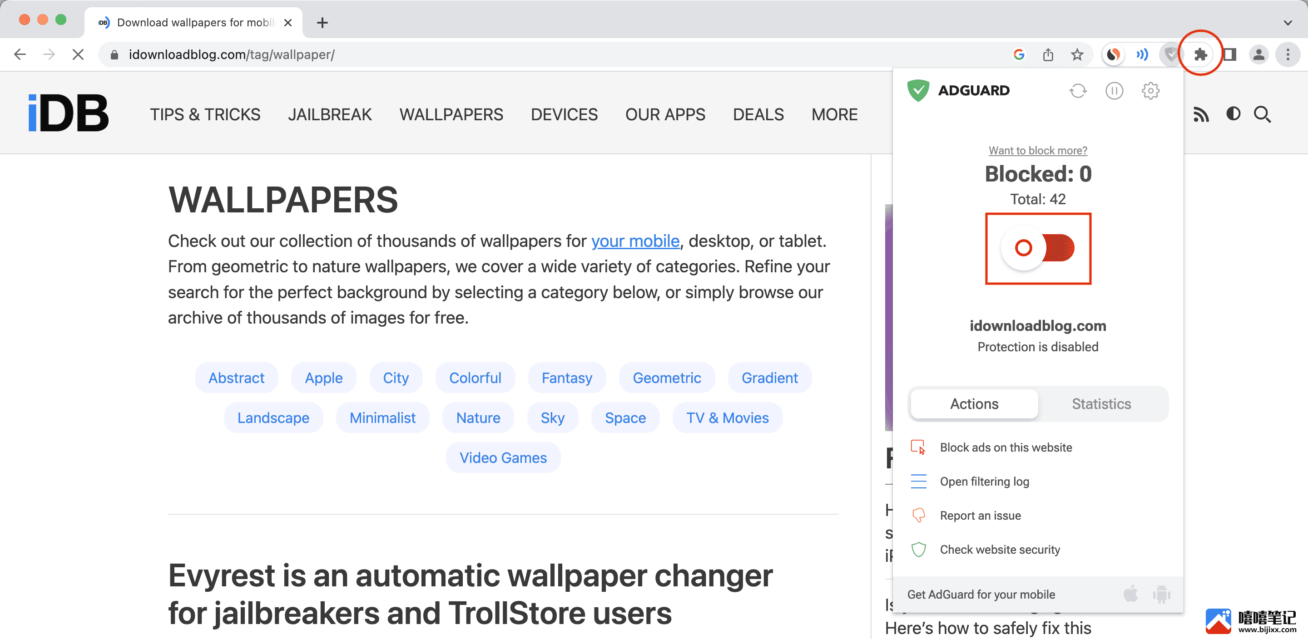Click the share page icon in address bar
1308x639 pixels.
[x=1048, y=54]
